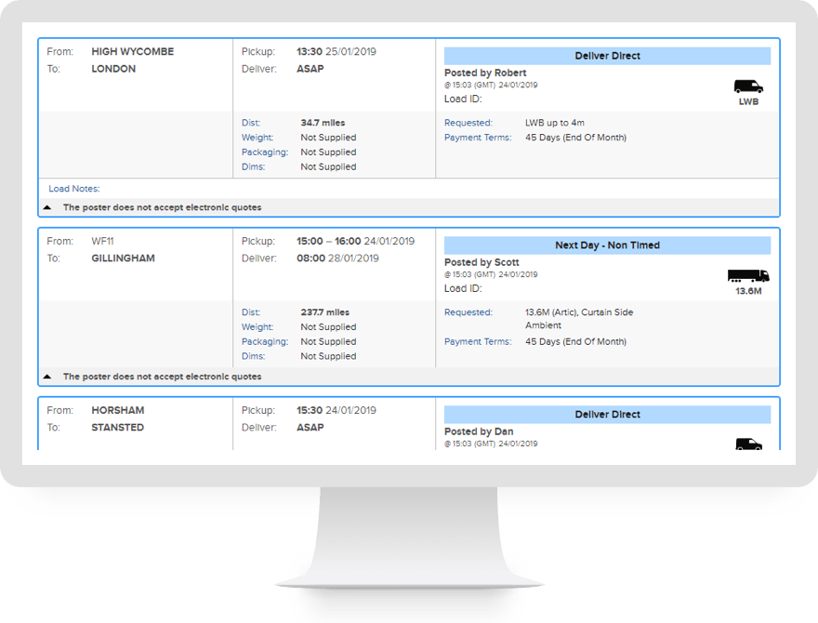Collapse the Gillingham load's electronic quotes notice
818x623 pixels.
tap(47, 377)
